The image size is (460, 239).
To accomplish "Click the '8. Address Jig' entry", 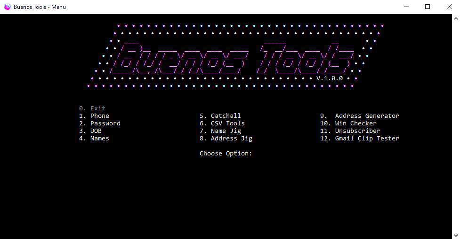I will coord(226,139).
